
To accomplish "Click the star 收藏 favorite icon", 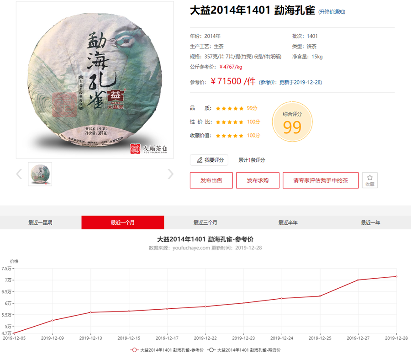I will 369,178.
